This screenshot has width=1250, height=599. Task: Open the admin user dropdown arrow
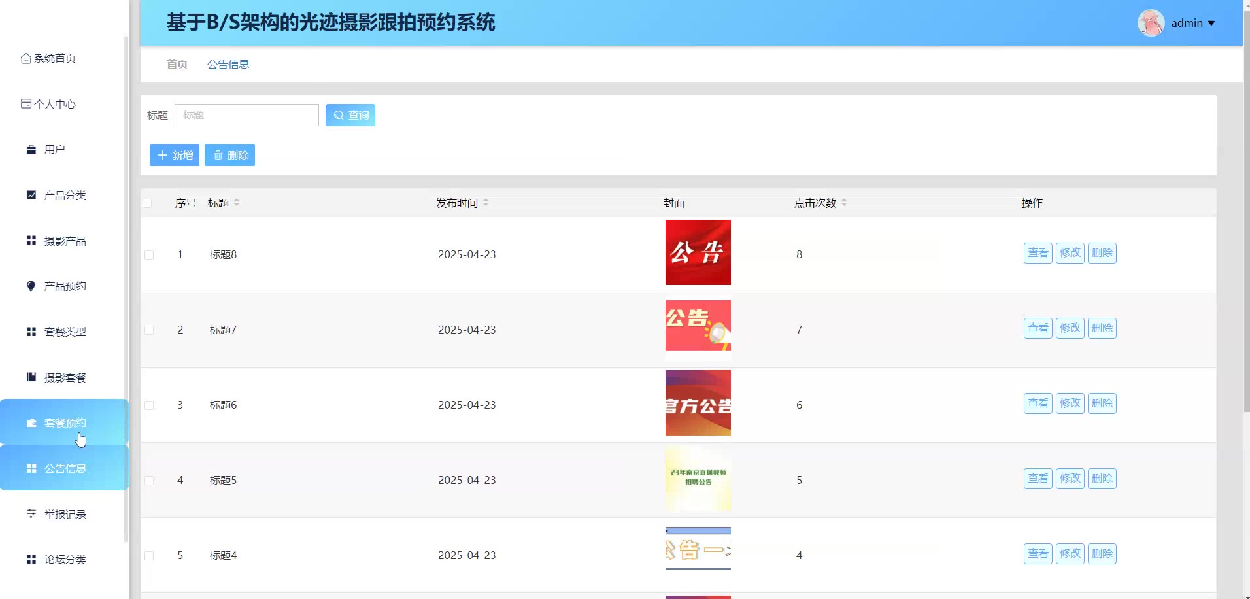pyautogui.click(x=1211, y=23)
